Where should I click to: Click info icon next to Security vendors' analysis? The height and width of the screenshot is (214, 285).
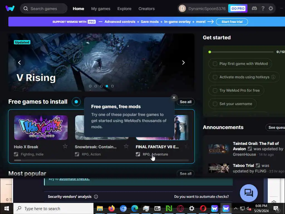(x=96, y=196)
